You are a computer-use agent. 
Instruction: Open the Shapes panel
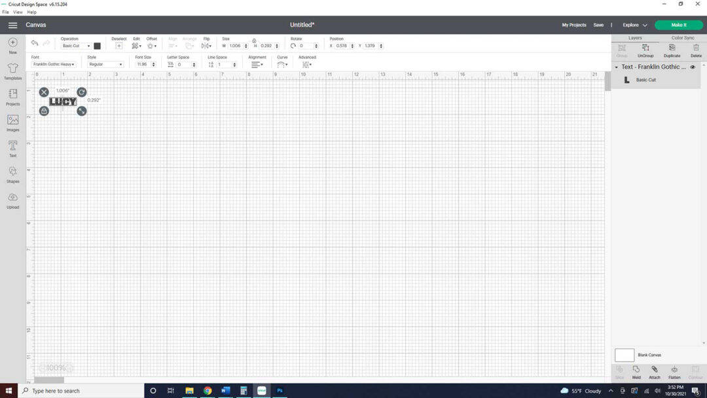(12, 173)
